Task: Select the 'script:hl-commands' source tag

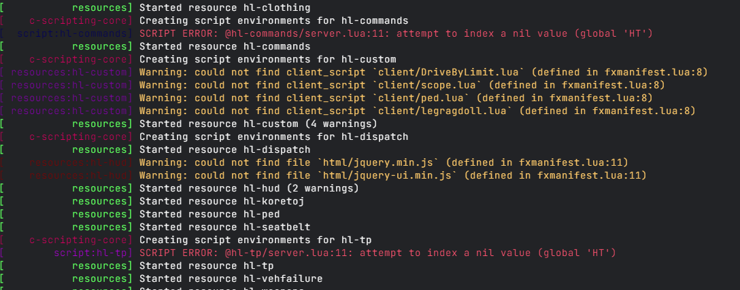Action: pos(73,33)
